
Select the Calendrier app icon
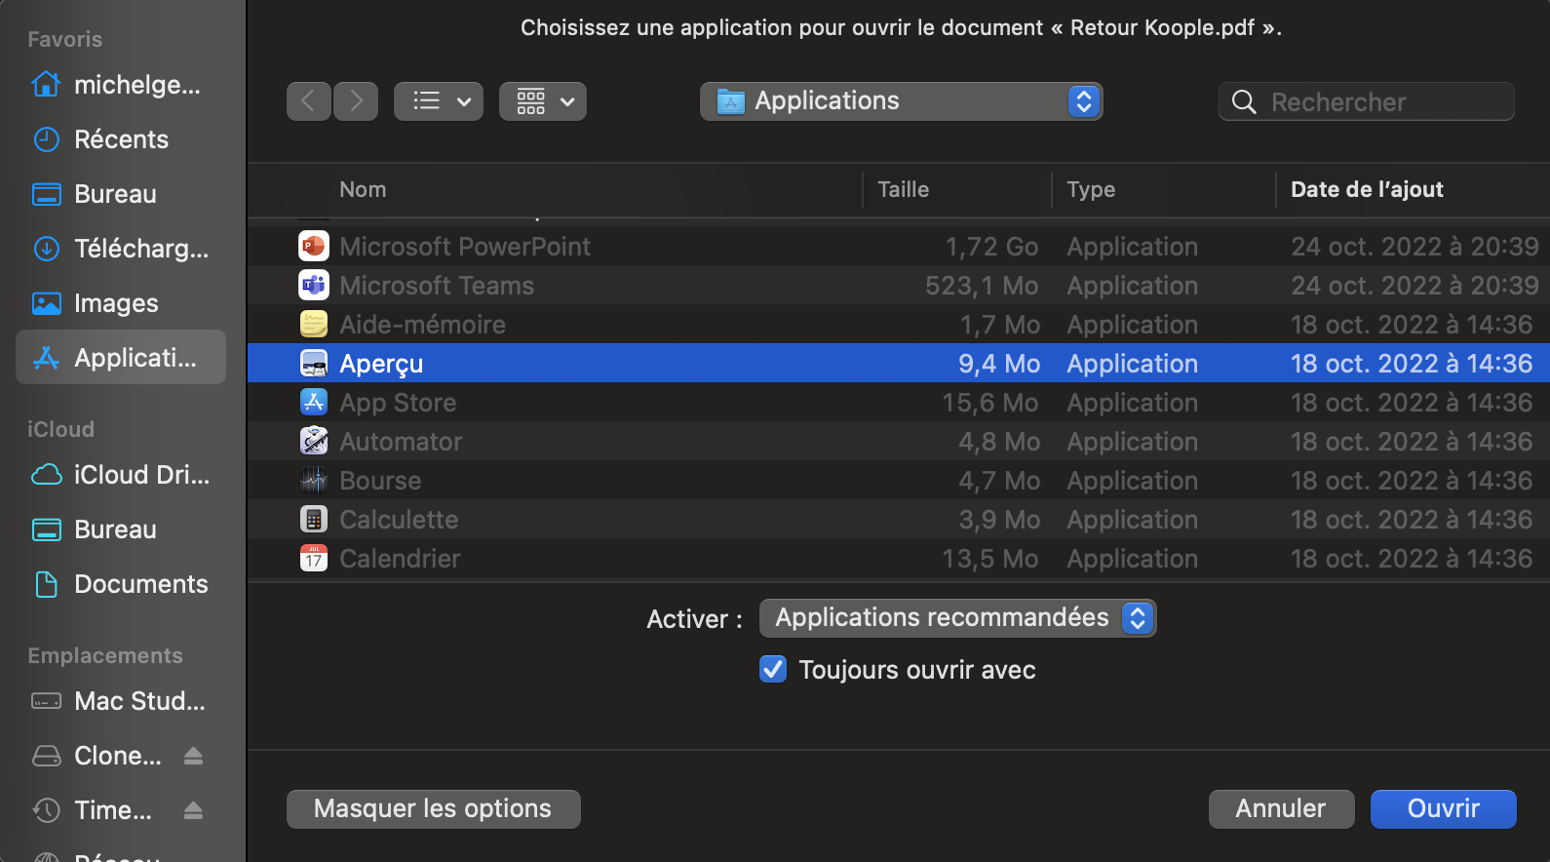(313, 558)
